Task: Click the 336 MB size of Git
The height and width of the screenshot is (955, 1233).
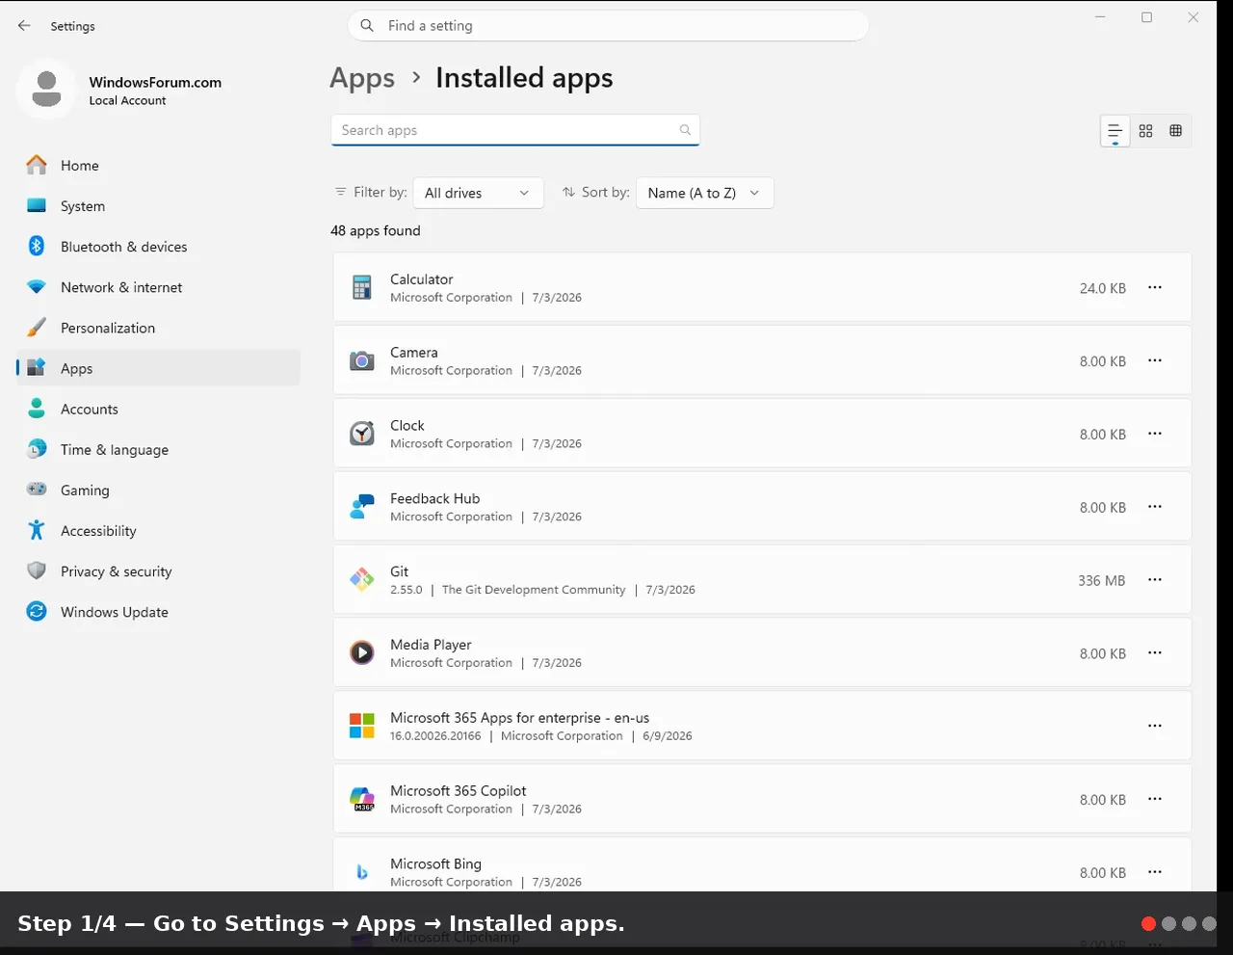Action: 1101,580
